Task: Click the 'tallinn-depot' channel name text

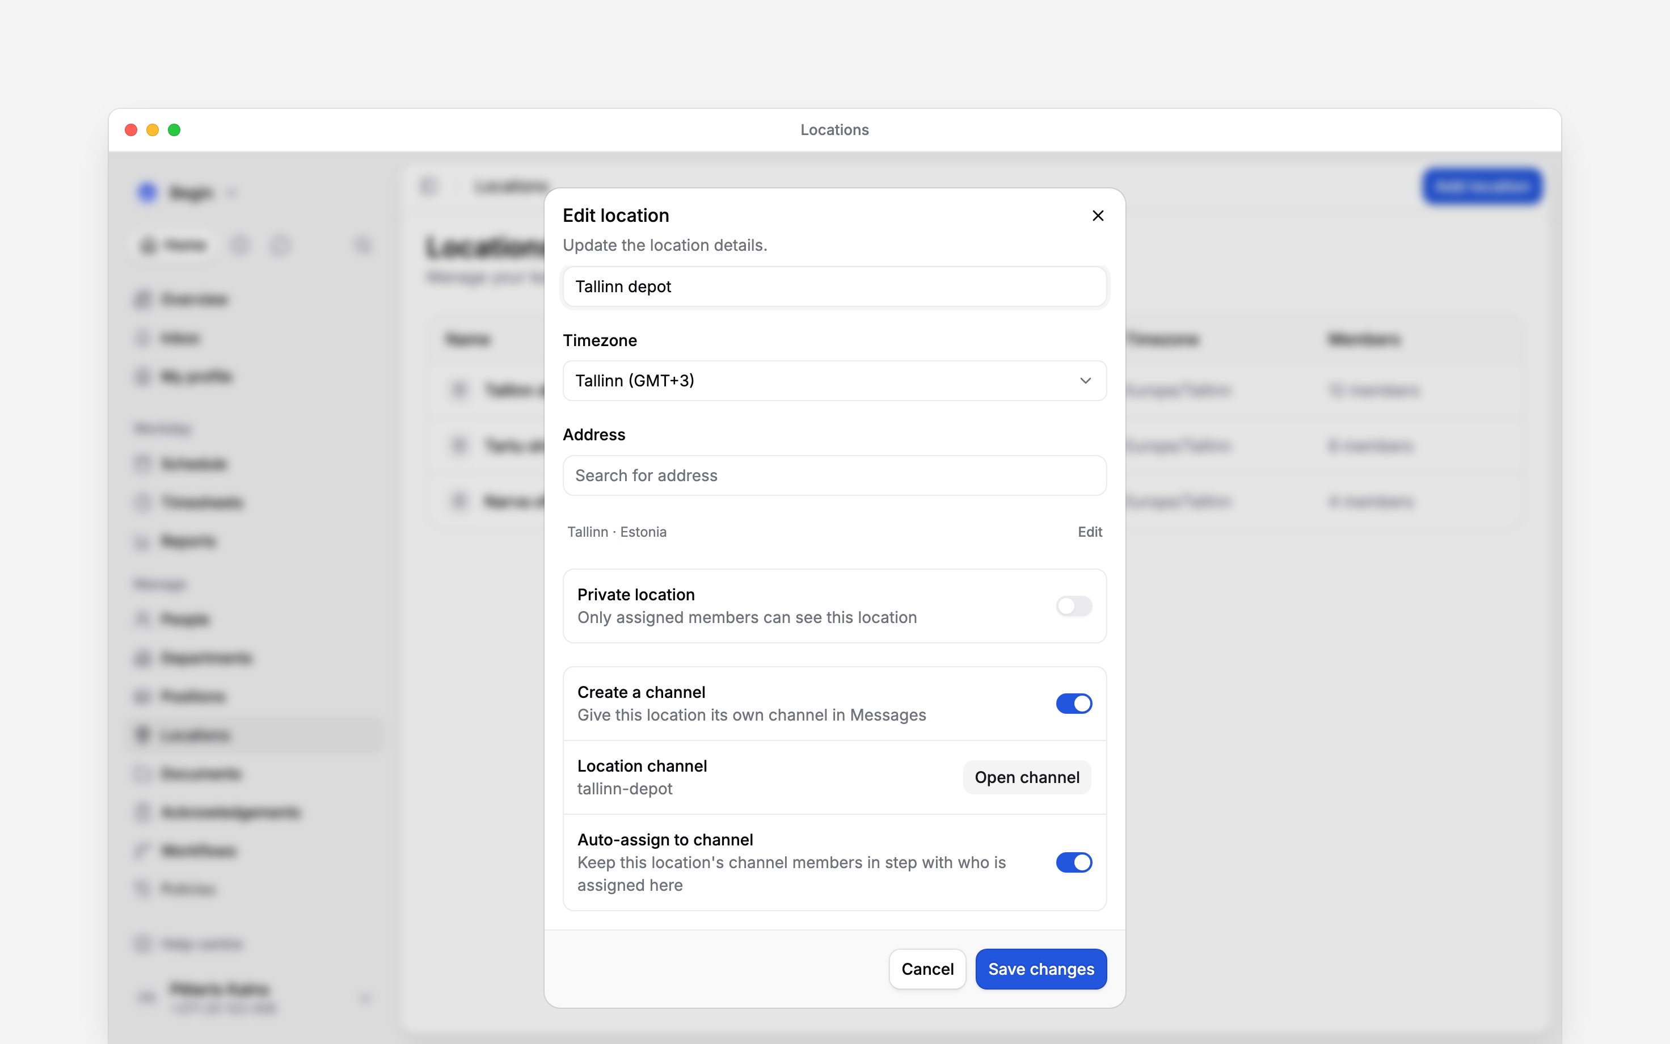Action: point(625,789)
